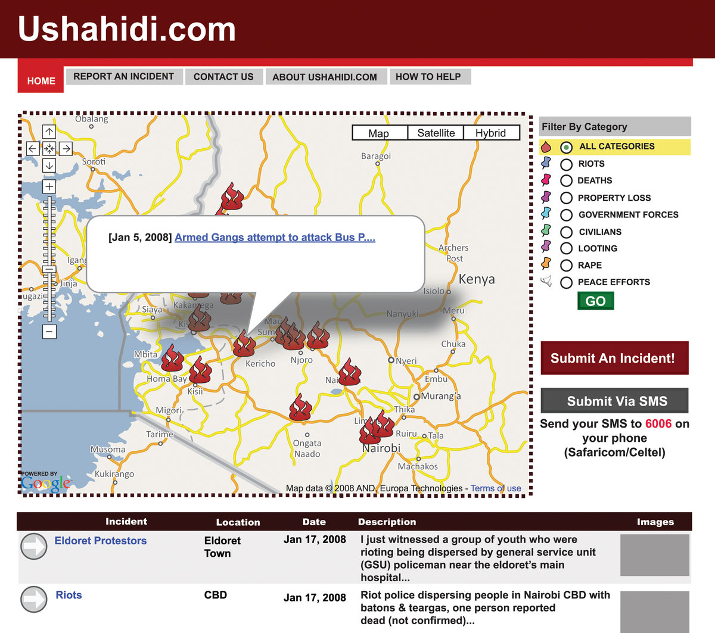Click the blue pushpin icon for Riots
This screenshot has width=715, height=633.
click(x=546, y=163)
